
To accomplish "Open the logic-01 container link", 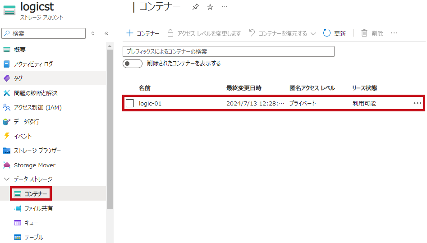I will (150, 103).
